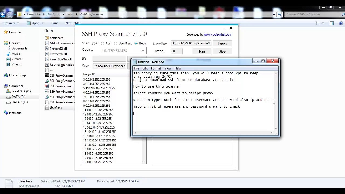Change the Explorer view layout icon
The height and width of the screenshot is (194, 345).
pyautogui.click(x=317, y=23)
